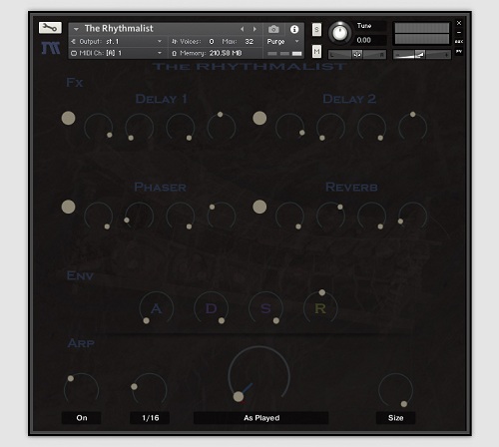Open the instrument info icon
499x447 pixels.
click(x=294, y=29)
